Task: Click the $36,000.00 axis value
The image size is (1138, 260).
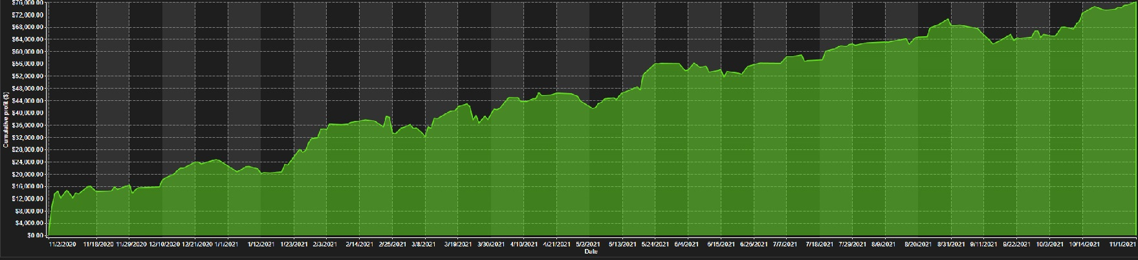Action: (27, 125)
